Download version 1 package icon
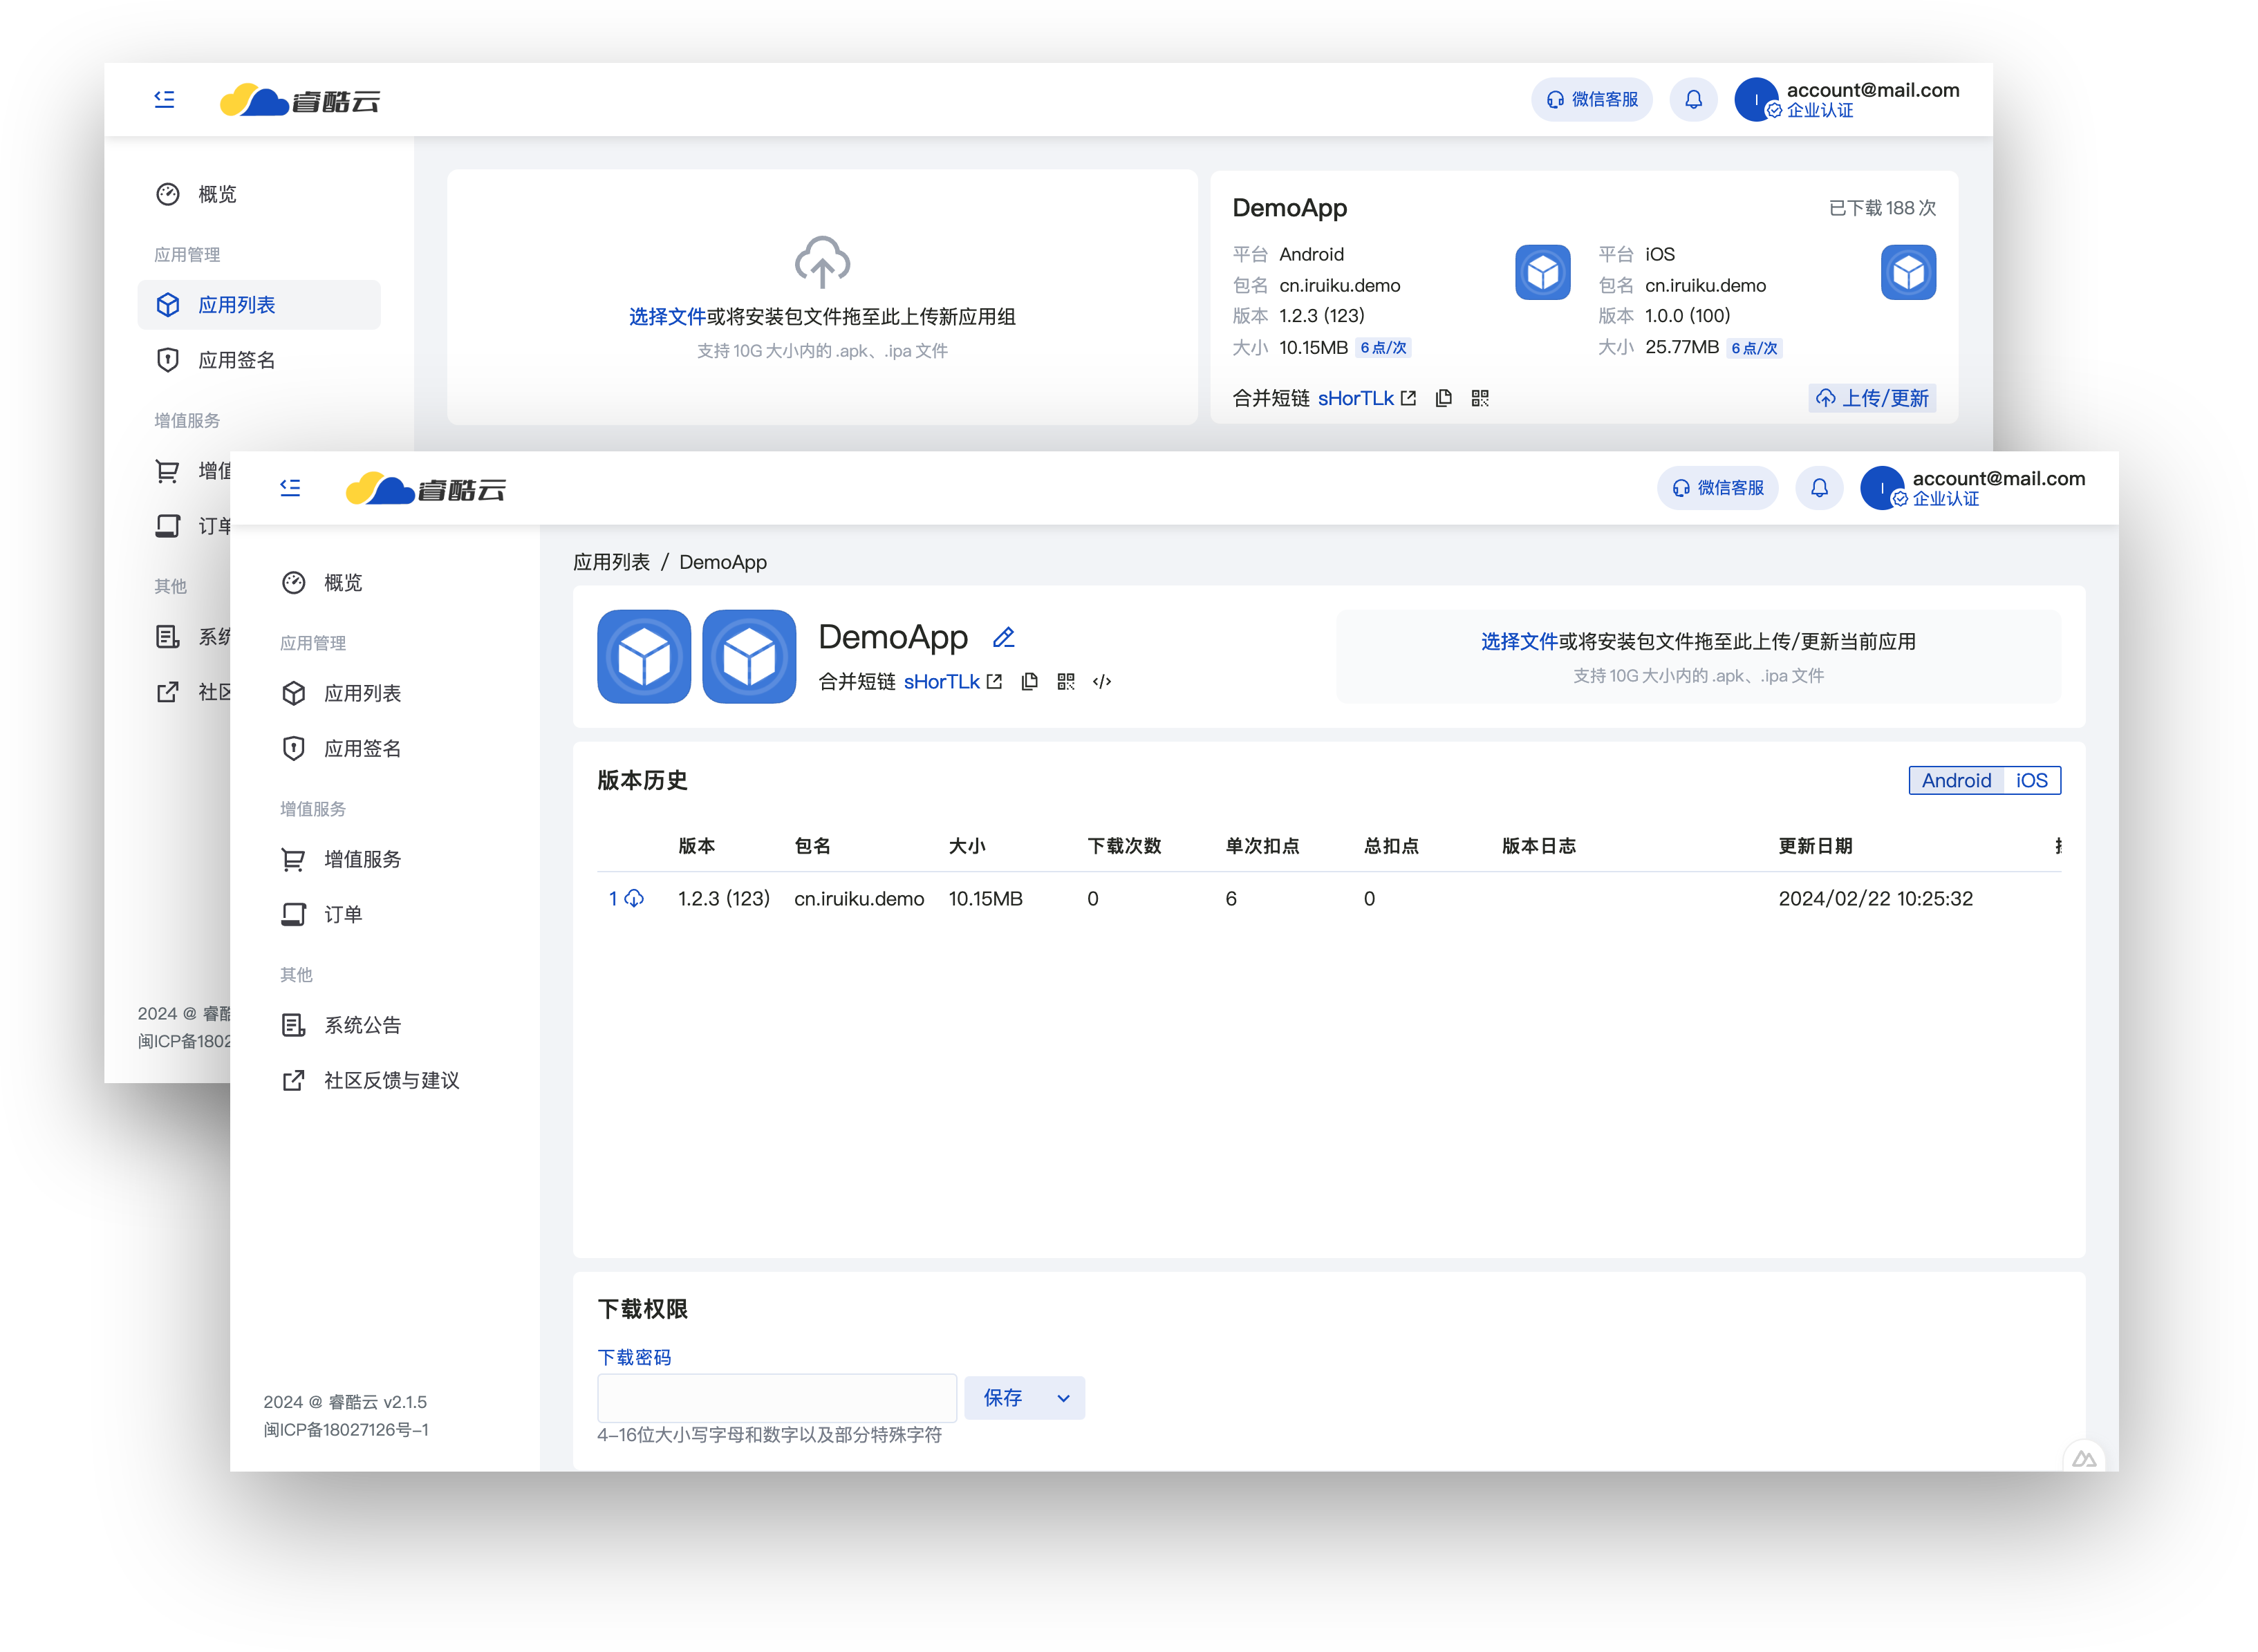This screenshot has width=2258, height=1652. pyautogui.click(x=634, y=899)
